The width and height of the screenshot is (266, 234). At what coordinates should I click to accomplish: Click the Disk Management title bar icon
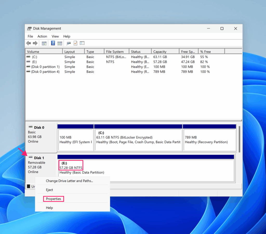[x=29, y=29]
